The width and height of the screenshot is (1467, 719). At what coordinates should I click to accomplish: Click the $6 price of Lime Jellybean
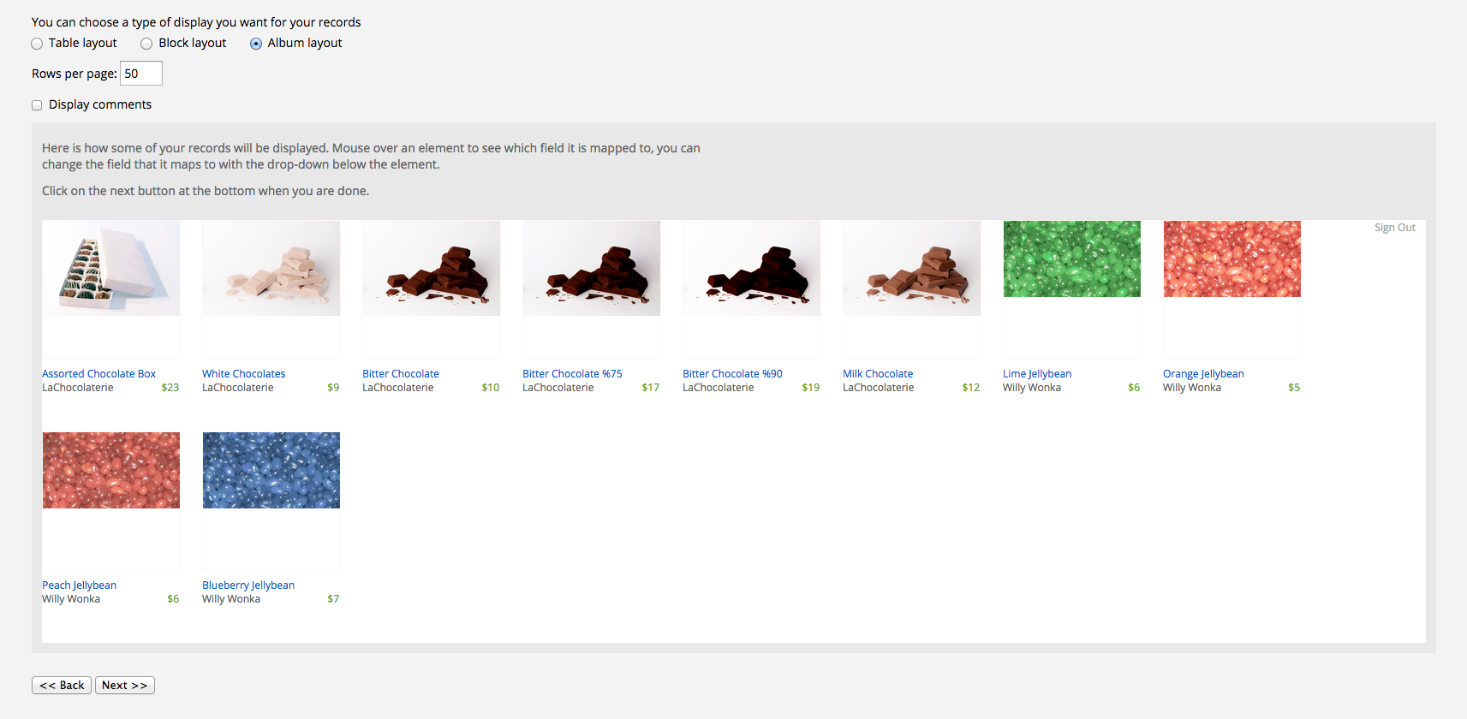pos(1134,388)
